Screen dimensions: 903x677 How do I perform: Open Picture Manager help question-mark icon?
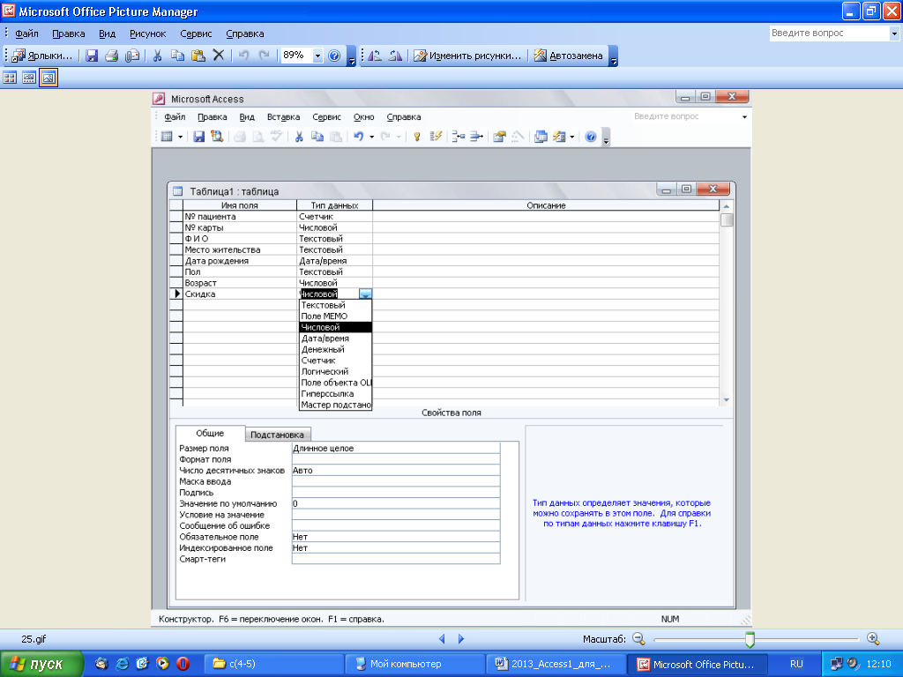[x=334, y=56]
